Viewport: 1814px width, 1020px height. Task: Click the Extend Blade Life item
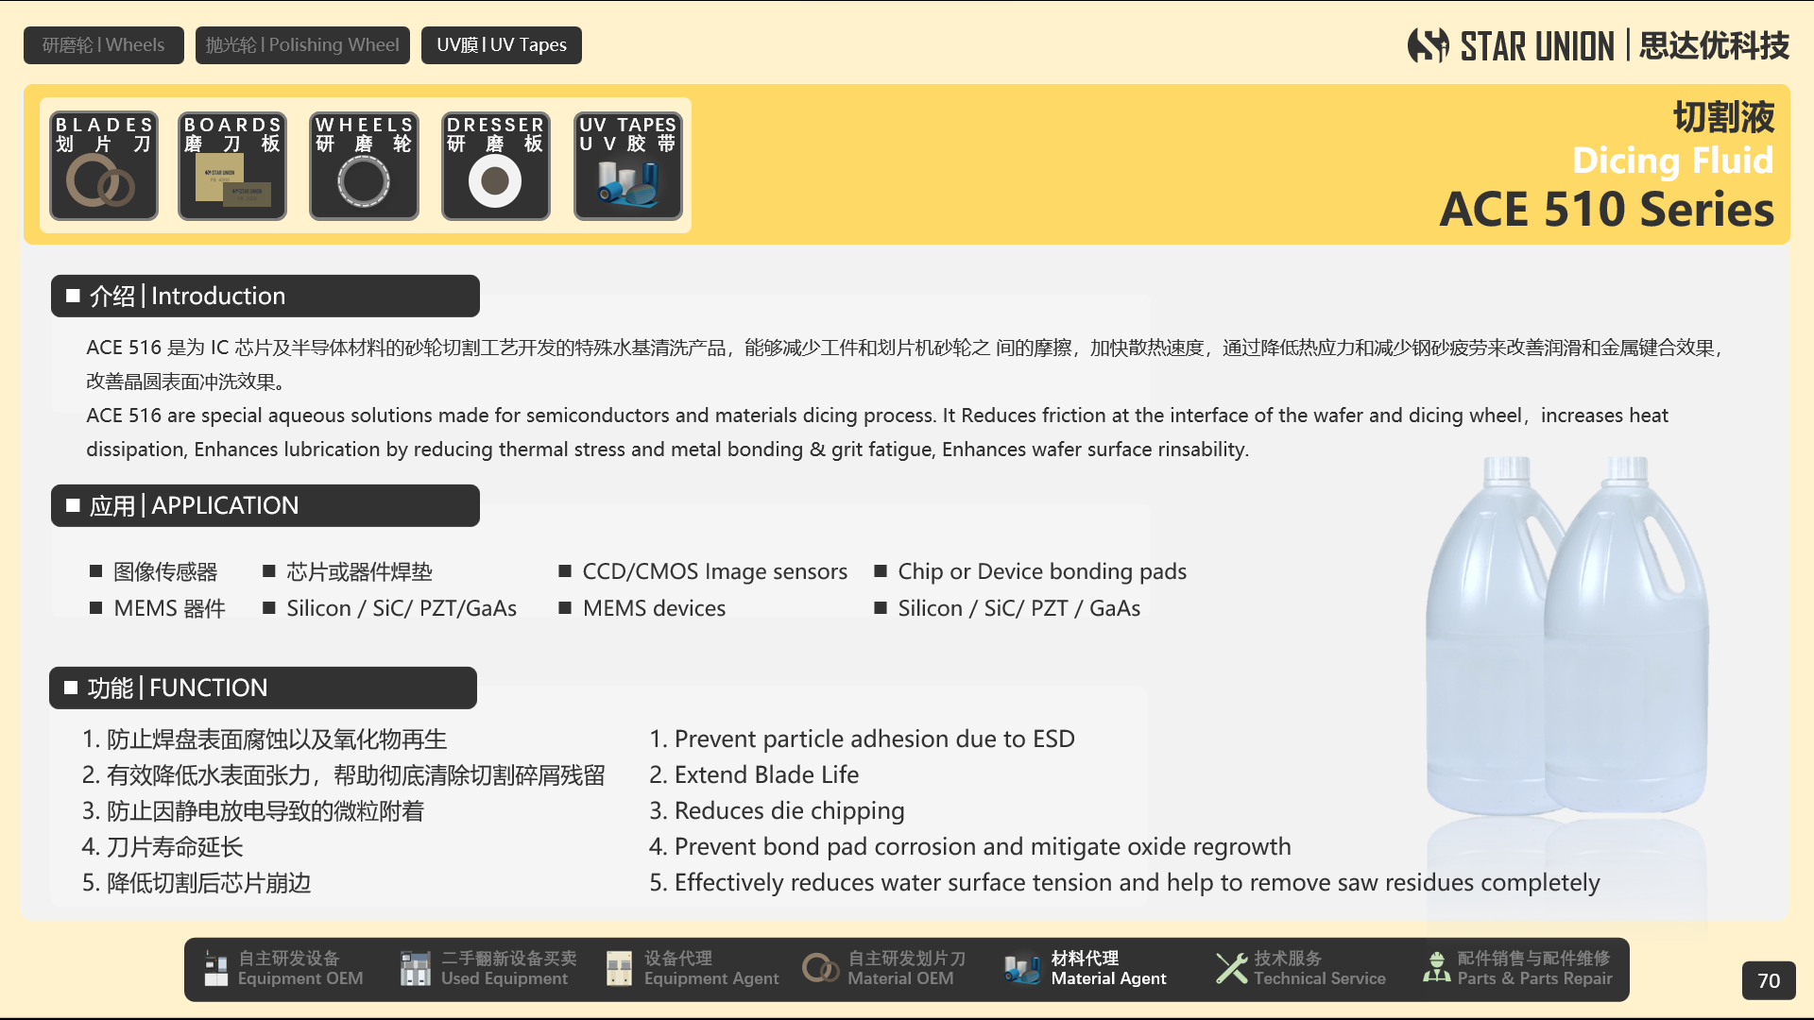tap(754, 774)
